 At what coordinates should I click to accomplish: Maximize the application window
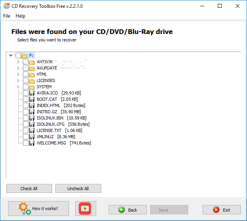coord(220,6)
